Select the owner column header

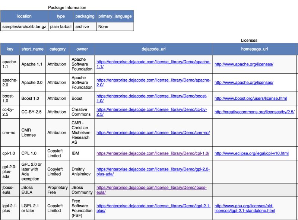tap(82, 49)
